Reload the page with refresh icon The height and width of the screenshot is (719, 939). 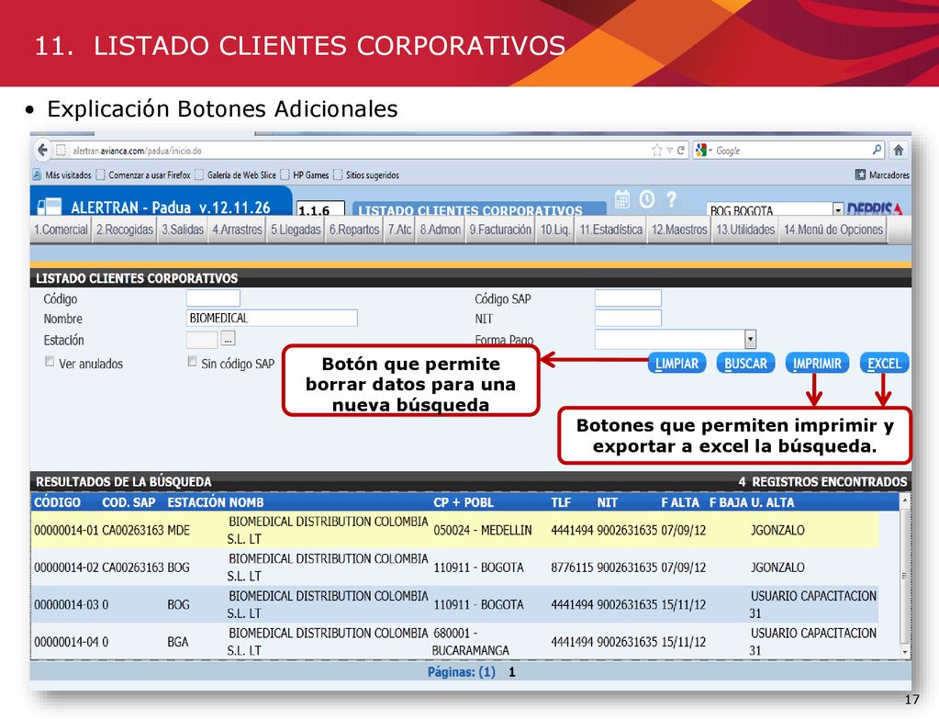pyautogui.click(x=681, y=151)
